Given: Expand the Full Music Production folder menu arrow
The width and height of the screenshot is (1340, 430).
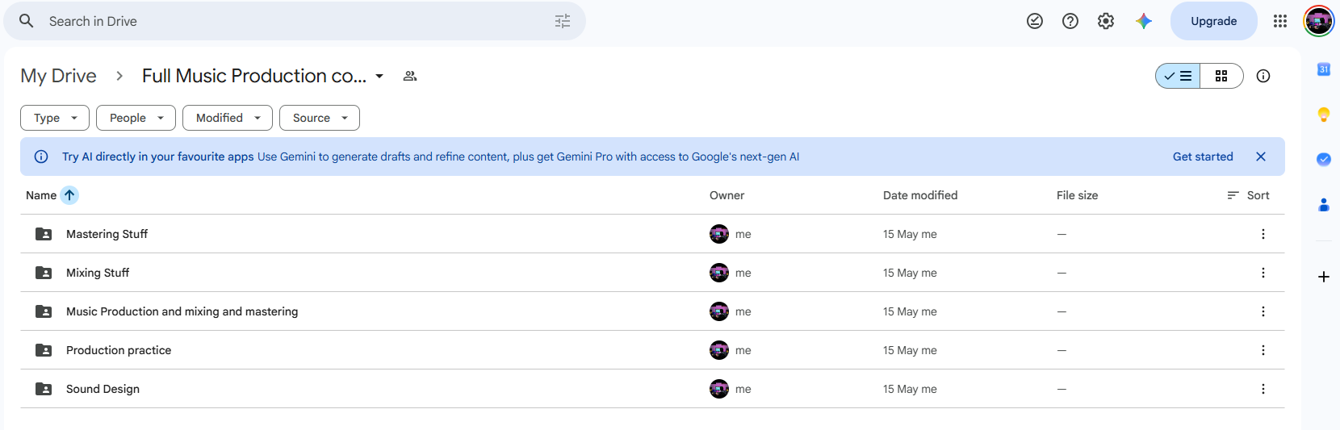Looking at the screenshot, I should pyautogui.click(x=379, y=76).
